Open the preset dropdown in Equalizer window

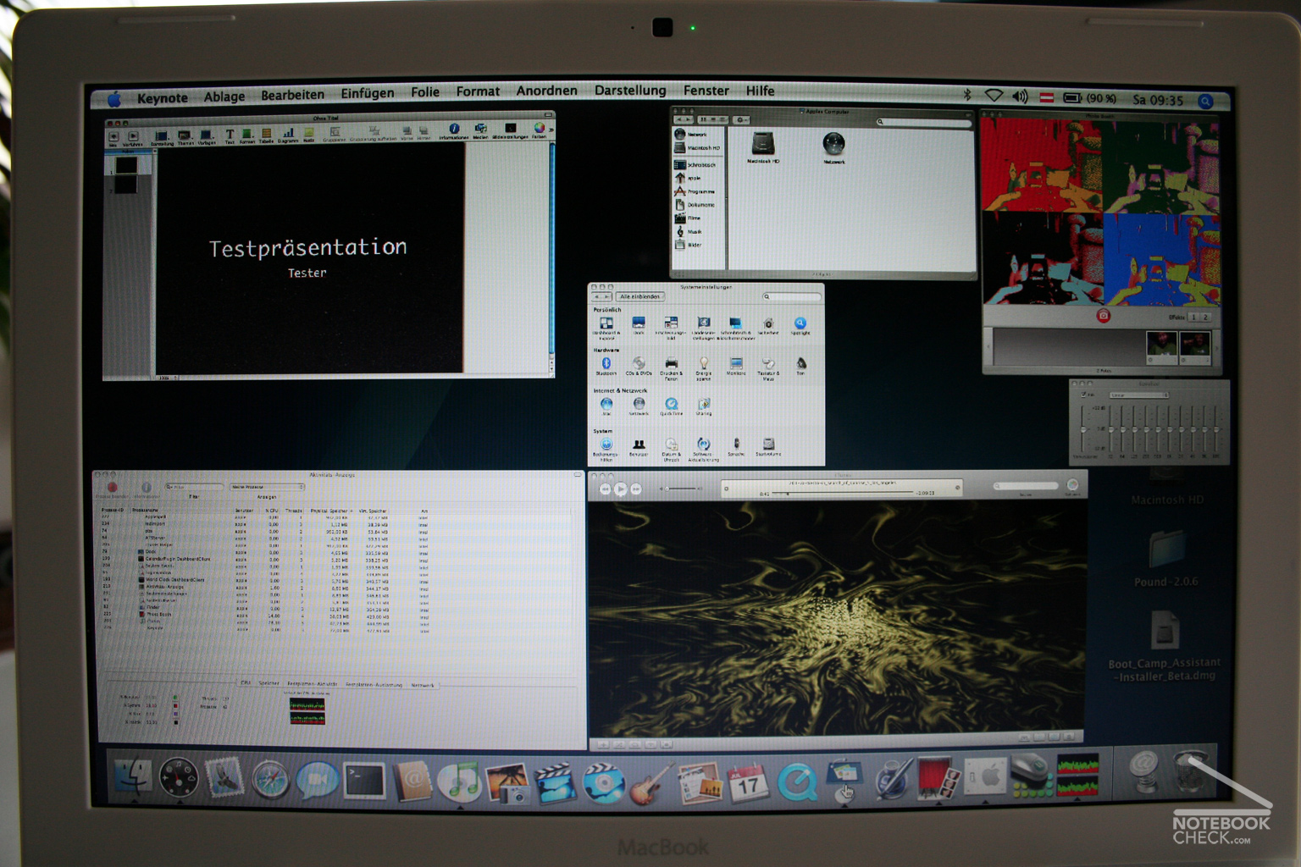point(1138,395)
